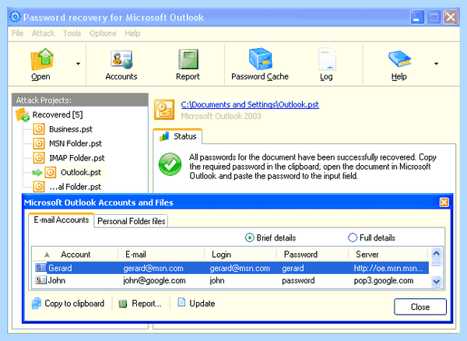Viewport: 467px width, 341px height.
Task: Select Outlook.pst in Attack Projects
Action: pos(81,172)
